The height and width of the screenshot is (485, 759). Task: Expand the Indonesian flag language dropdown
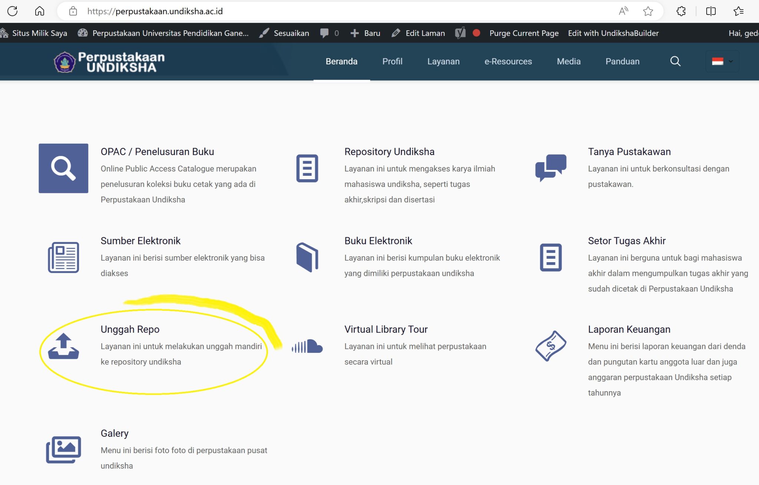(722, 61)
